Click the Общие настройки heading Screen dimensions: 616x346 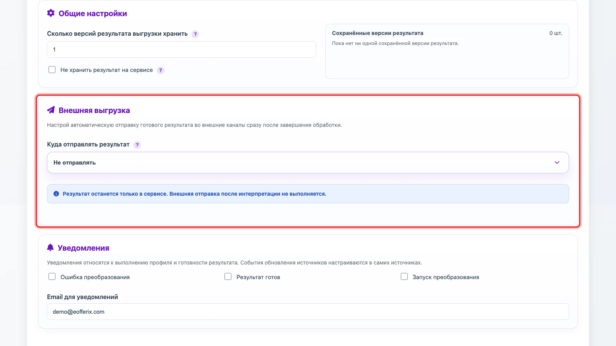click(x=93, y=13)
